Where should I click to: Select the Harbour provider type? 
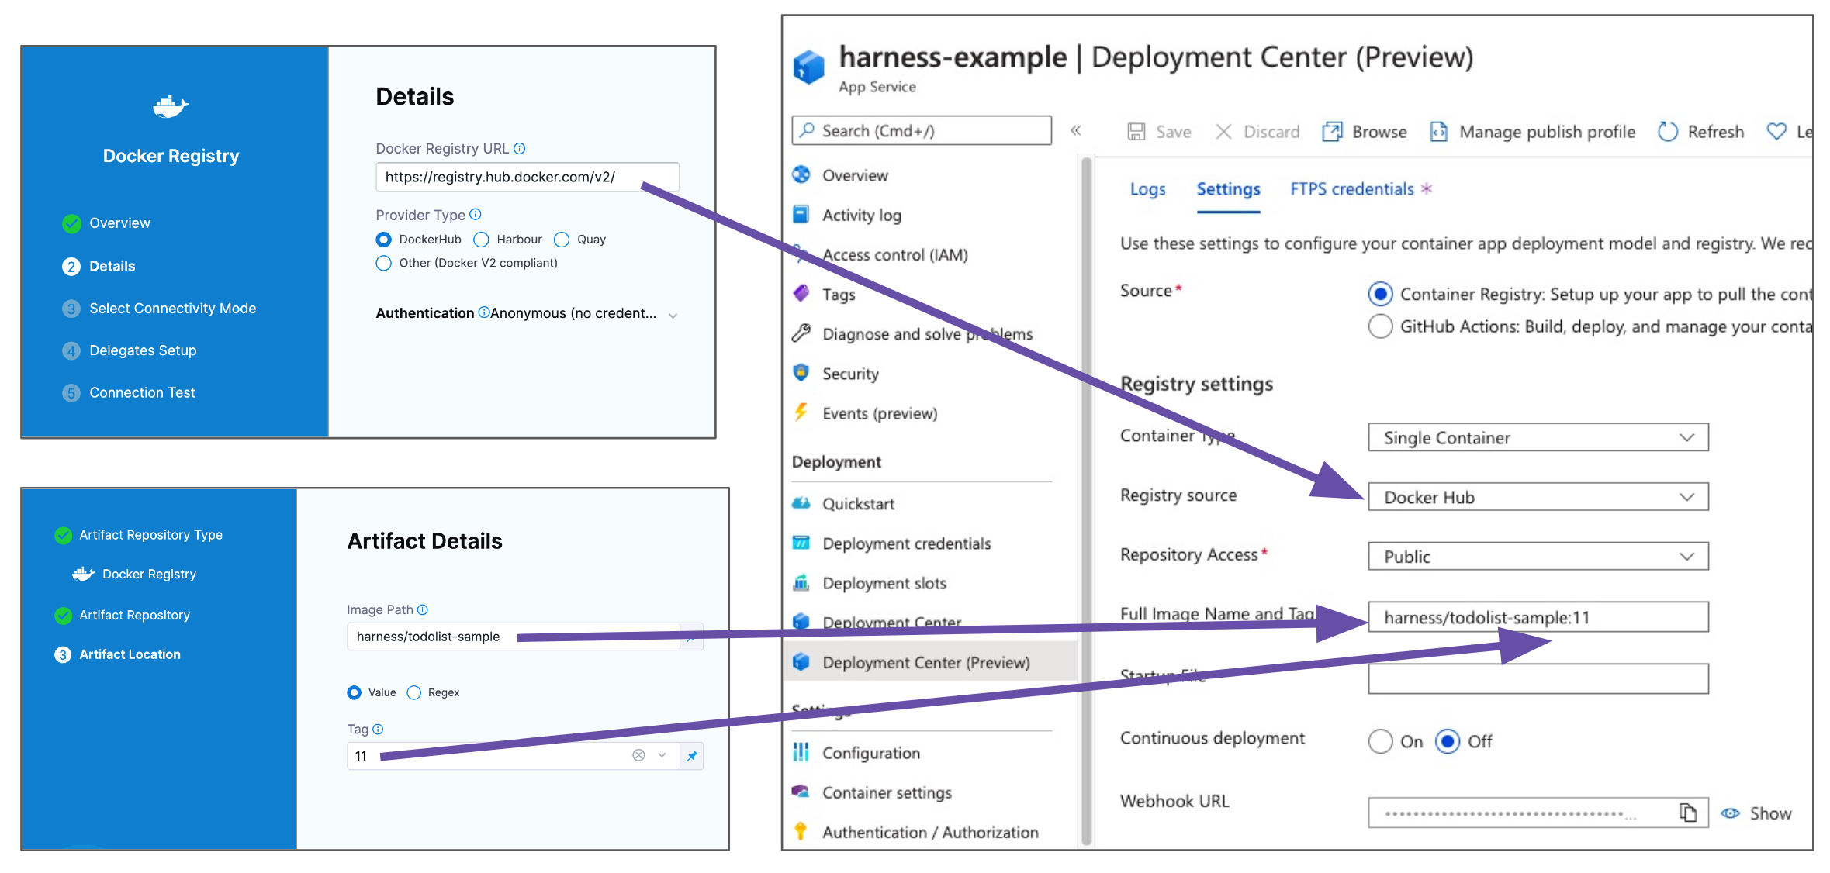482,240
